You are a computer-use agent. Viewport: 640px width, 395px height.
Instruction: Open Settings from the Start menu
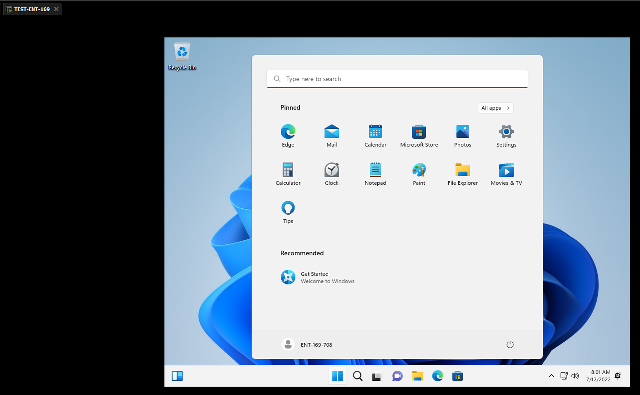pos(506,136)
